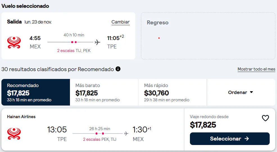Screen dimensions: 277x152
Task: Switch to Más rápido tab
Action: point(172,92)
